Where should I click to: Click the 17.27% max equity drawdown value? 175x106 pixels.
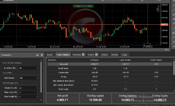pos(94,85)
